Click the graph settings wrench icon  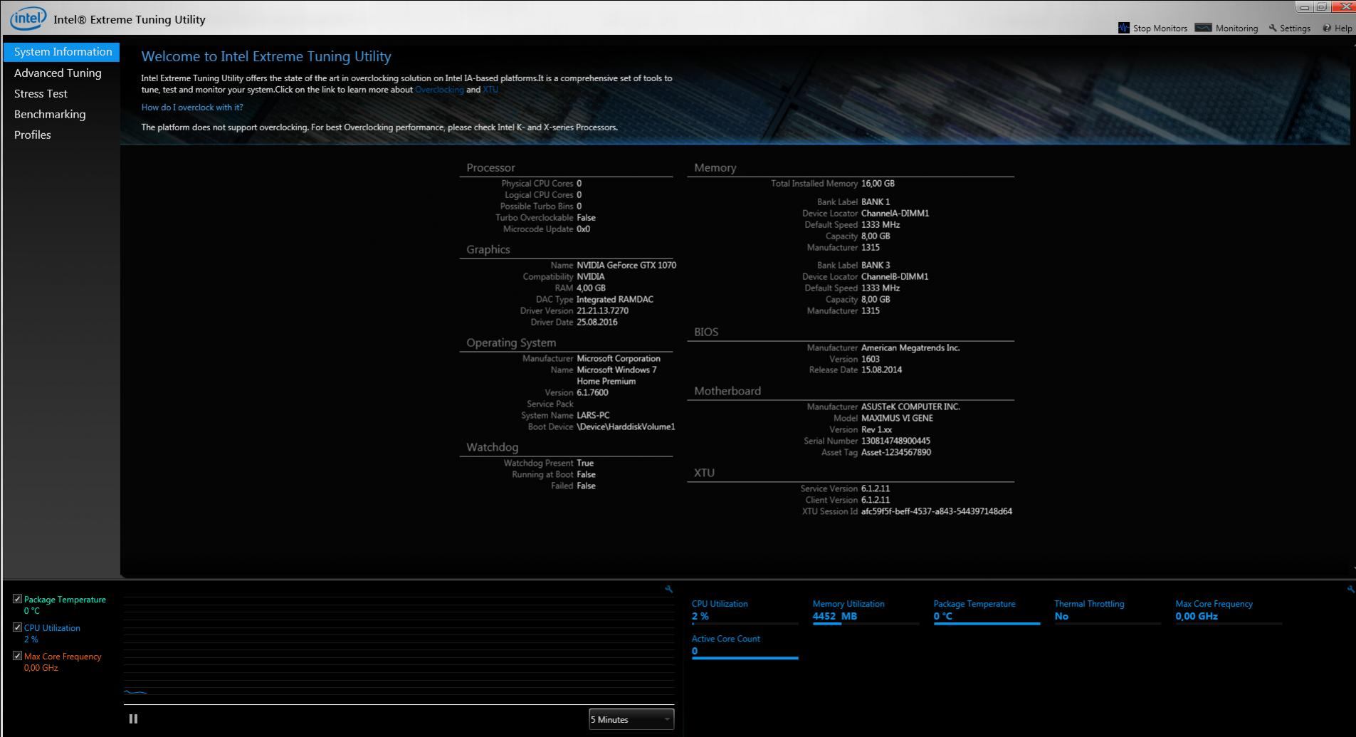[x=668, y=589]
